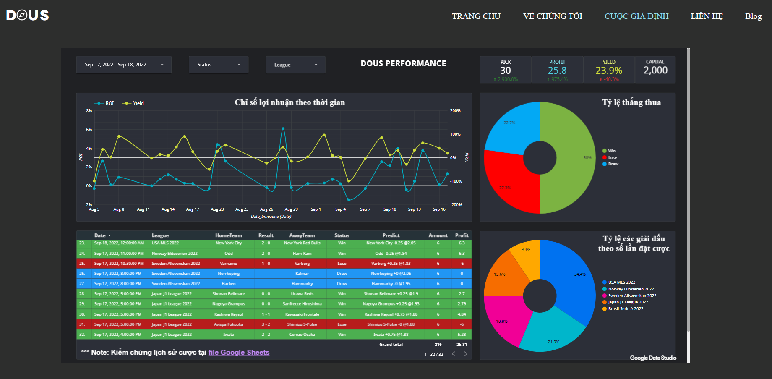Go to the next table page arrow
The image size is (772, 379).
[x=466, y=354]
